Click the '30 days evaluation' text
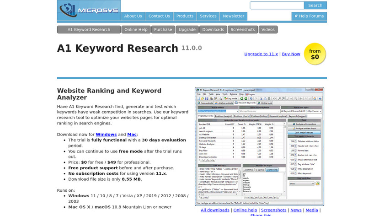Viewport: 384px width, 216px height. click(x=164, y=140)
